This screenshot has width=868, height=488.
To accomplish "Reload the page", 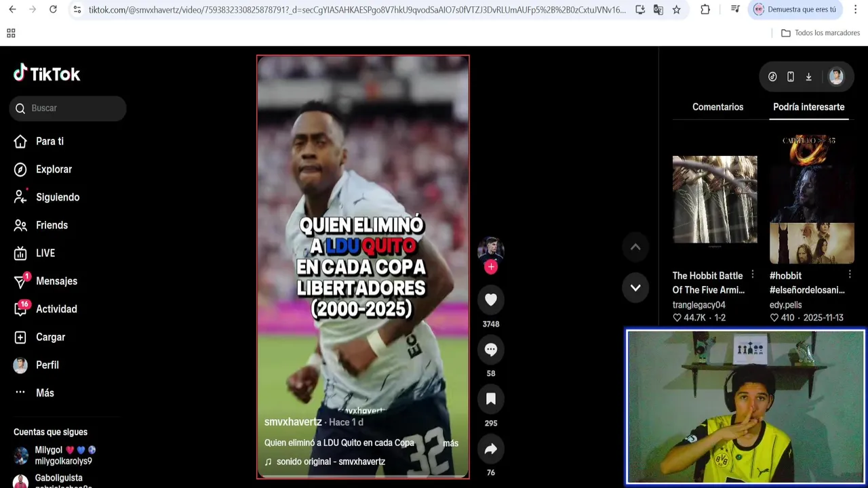I will [x=53, y=9].
